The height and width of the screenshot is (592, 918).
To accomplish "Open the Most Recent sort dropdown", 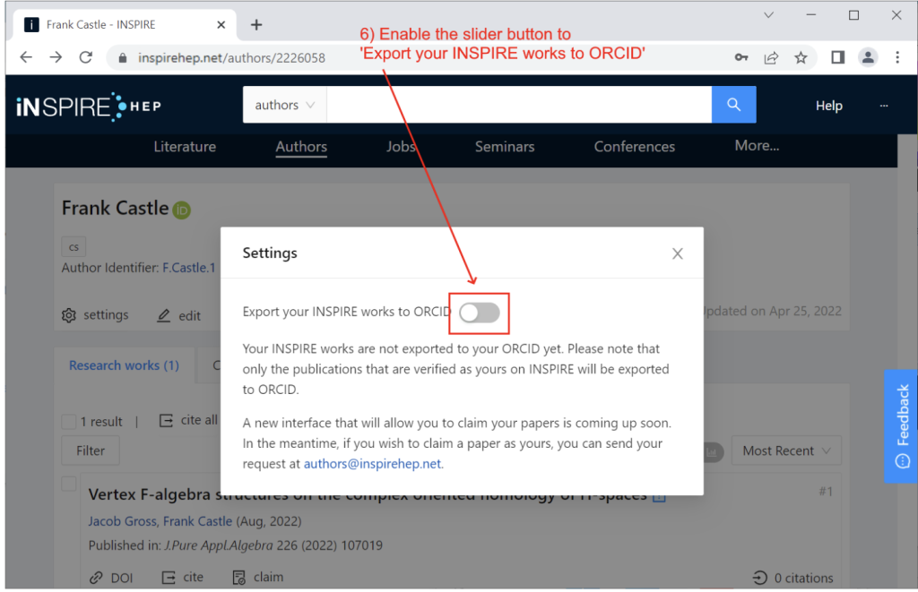I will click(786, 451).
